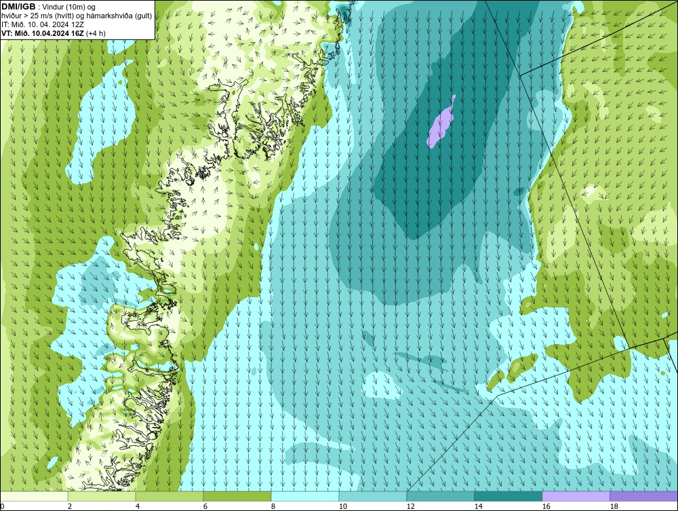Click the legend label '2'
The height and width of the screenshot is (511, 678).
click(x=70, y=506)
